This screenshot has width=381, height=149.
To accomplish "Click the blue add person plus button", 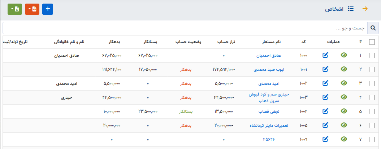I will pyautogui.click(x=48, y=9).
